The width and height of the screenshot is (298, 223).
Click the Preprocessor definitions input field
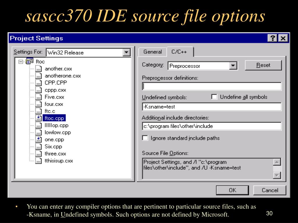coord(212,86)
